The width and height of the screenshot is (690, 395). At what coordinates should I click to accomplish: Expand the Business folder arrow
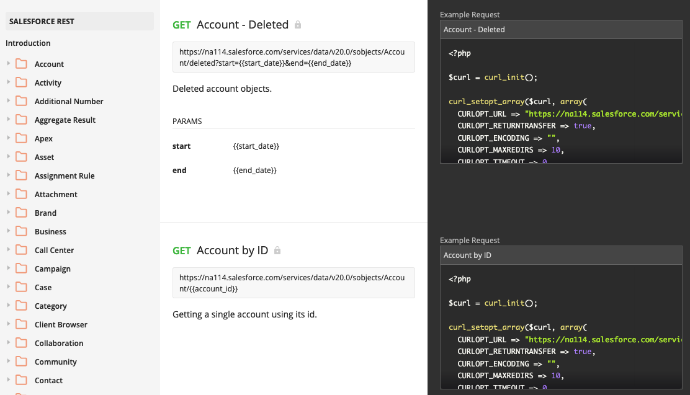[x=8, y=231]
